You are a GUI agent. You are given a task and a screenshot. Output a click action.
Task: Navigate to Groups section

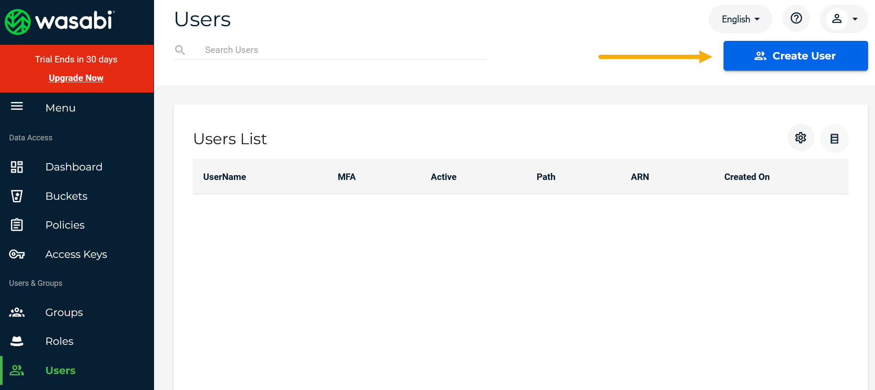coord(64,313)
